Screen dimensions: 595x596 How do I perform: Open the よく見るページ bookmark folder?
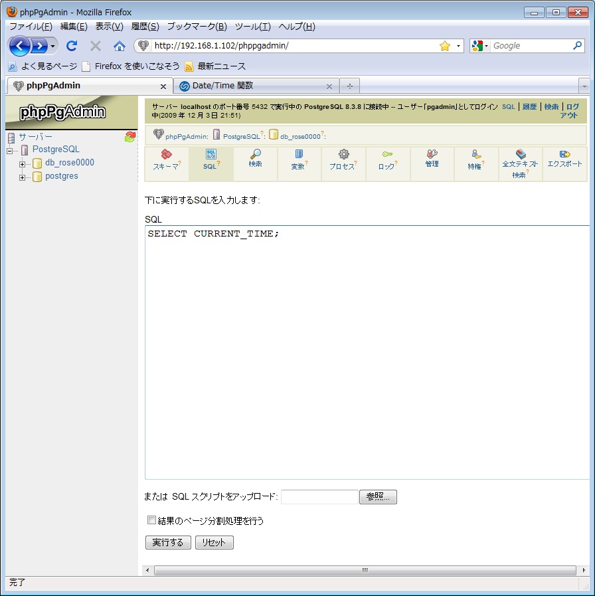(42, 66)
